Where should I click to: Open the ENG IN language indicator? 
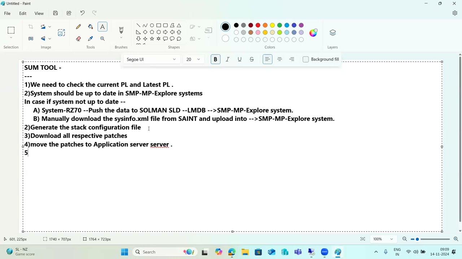tap(397, 252)
